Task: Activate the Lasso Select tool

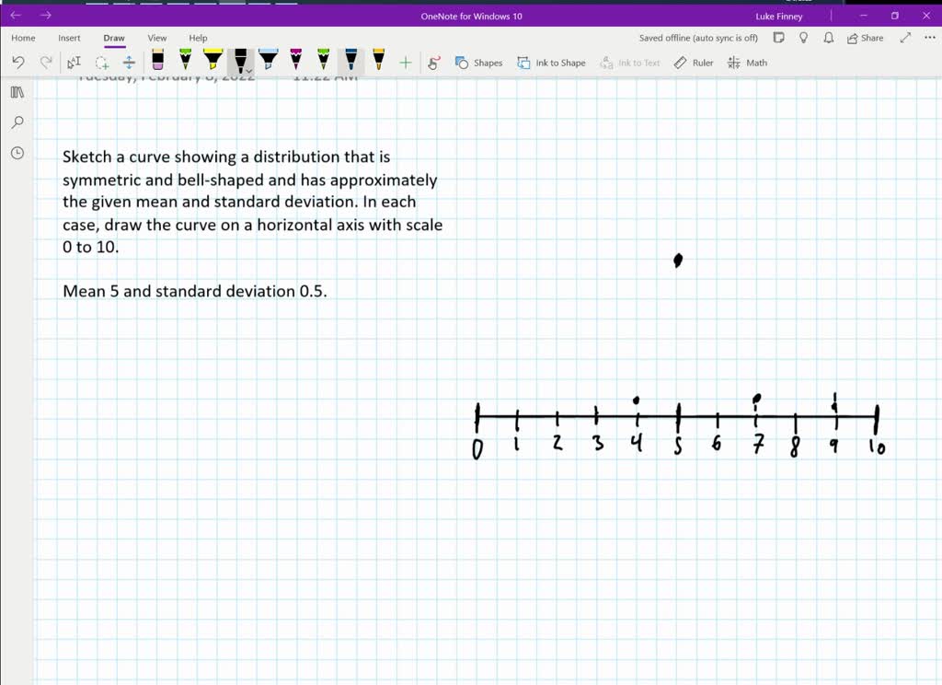Action: tap(101, 62)
